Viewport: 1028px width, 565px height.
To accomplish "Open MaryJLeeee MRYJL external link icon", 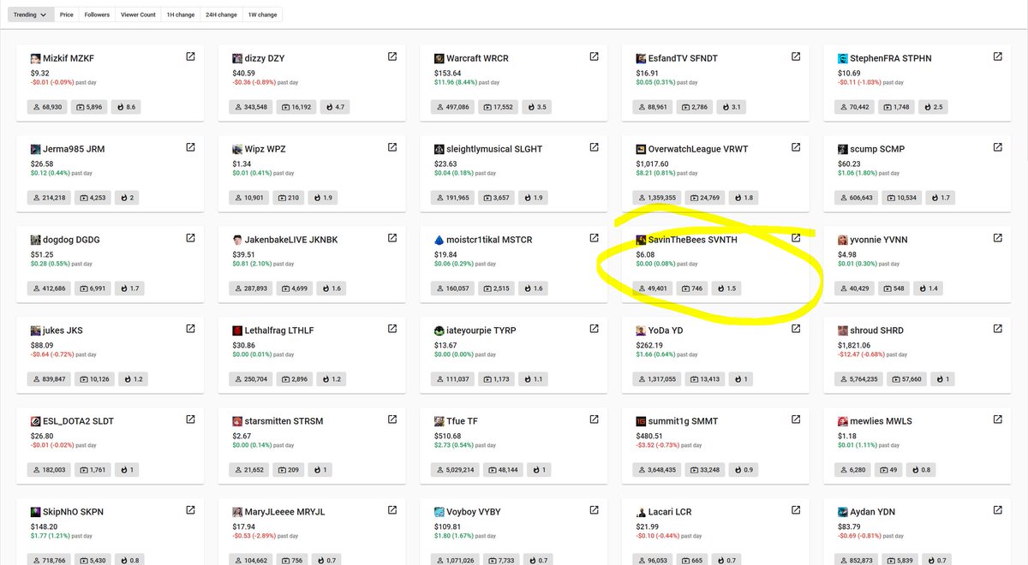I will [x=392, y=510].
